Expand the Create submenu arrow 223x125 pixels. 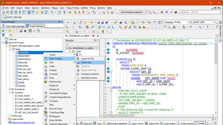point(74,55)
